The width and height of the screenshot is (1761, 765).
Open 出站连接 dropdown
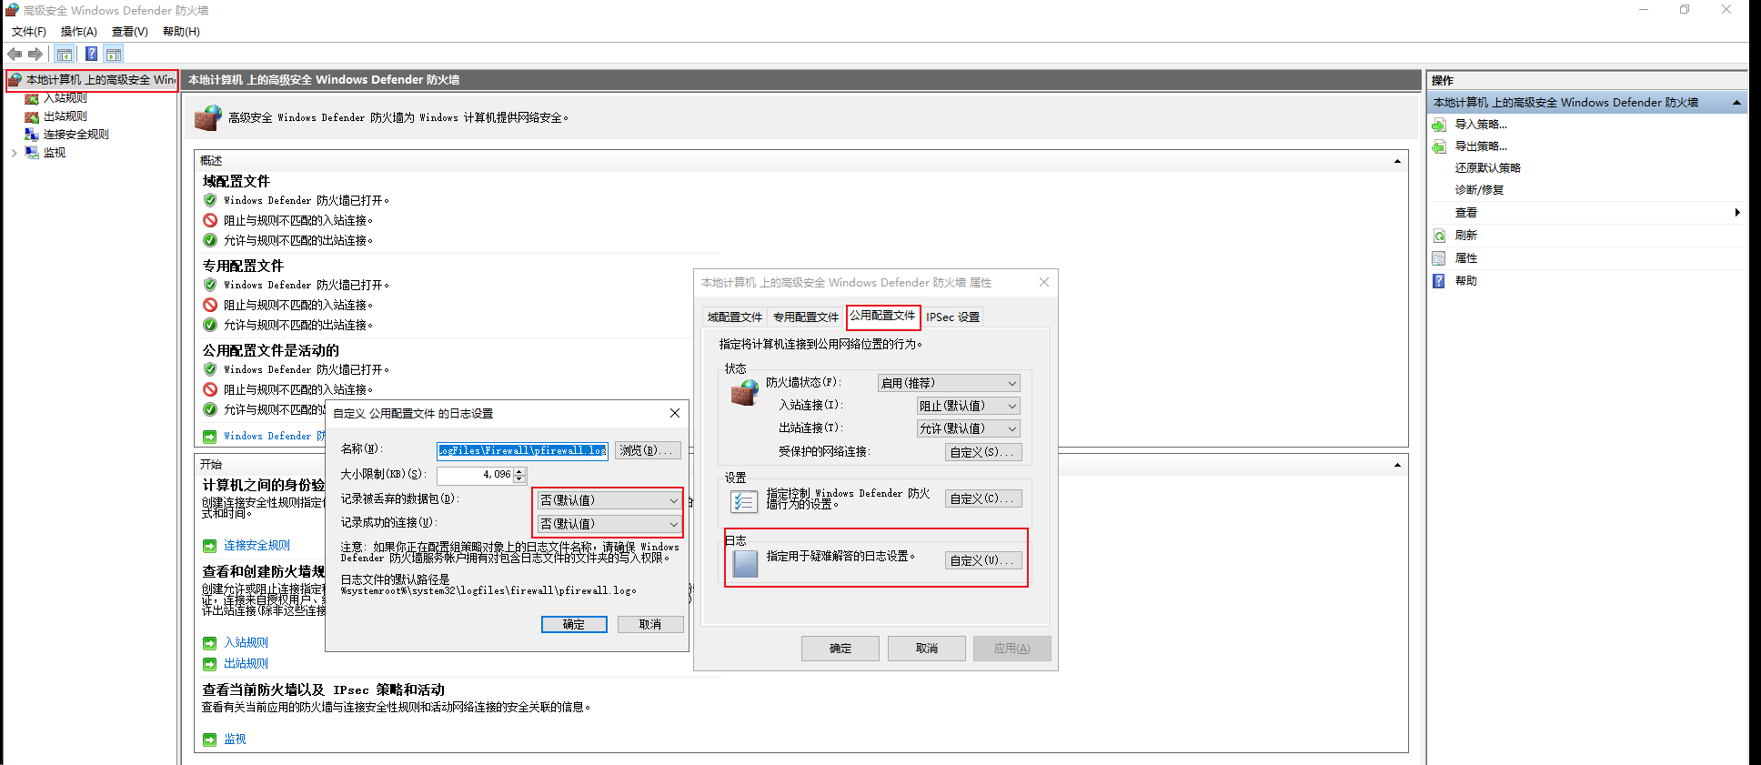click(x=968, y=428)
